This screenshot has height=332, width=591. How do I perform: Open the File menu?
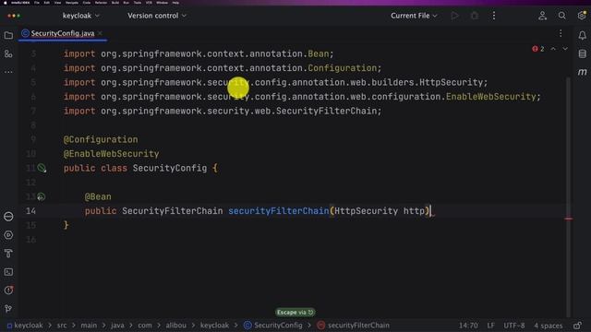click(x=37, y=3)
